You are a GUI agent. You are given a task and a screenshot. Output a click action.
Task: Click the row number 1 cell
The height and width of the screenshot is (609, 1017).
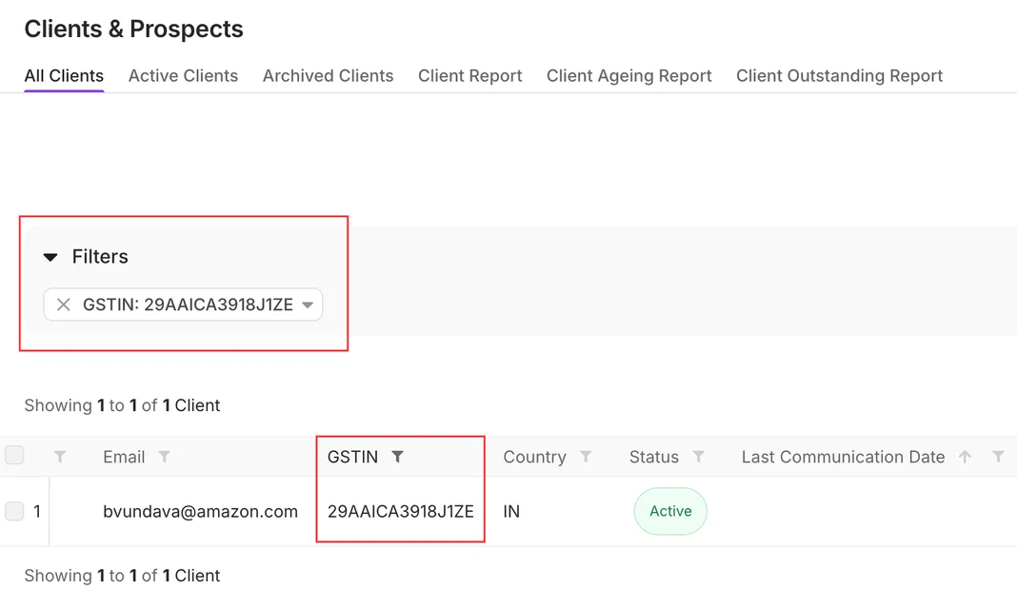coord(37,511)
